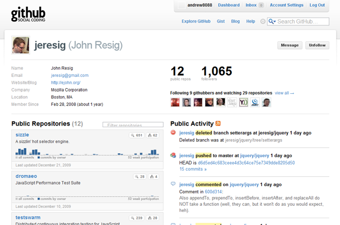Open jquery/jquery link in pushed event

[x=254, y=155]
